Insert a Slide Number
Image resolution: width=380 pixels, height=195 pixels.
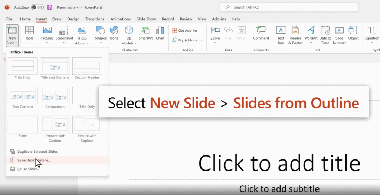click(339, 35)
